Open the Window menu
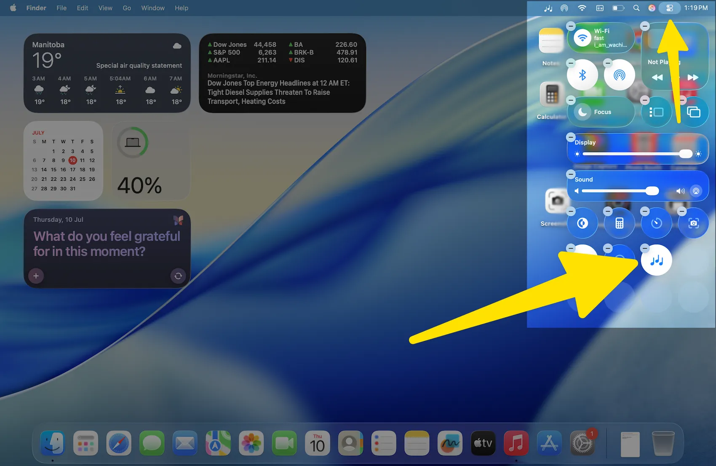 (152, 8)
